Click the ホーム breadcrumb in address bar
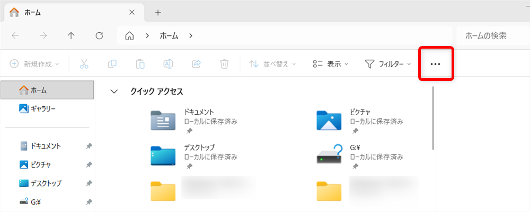This screenshot has width=530, height=212. click(x=169, y=36)
